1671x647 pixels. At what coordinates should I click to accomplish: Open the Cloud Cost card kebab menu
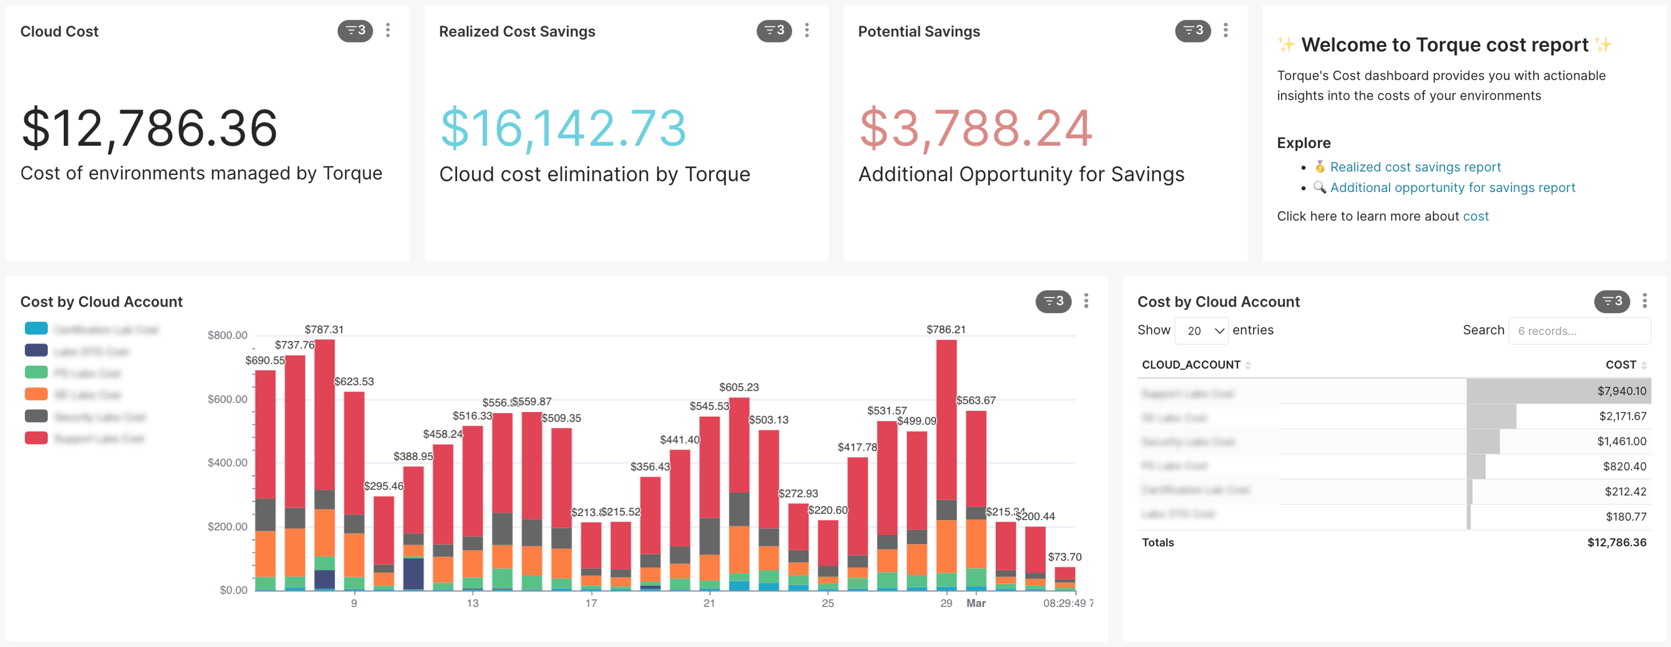tap(388, 30)
